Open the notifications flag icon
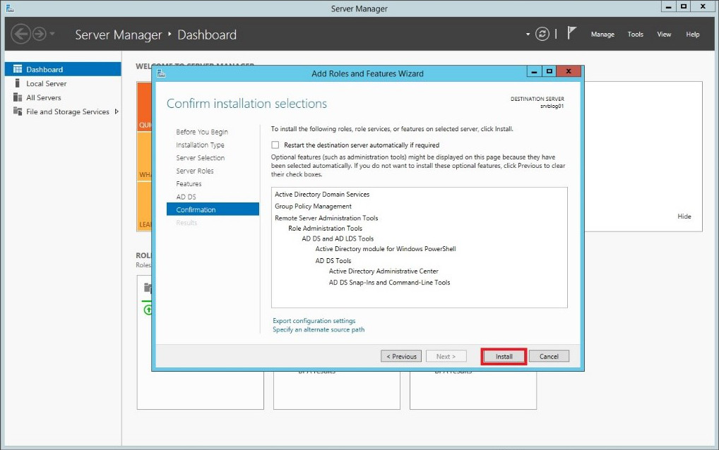 pos(571,33)
